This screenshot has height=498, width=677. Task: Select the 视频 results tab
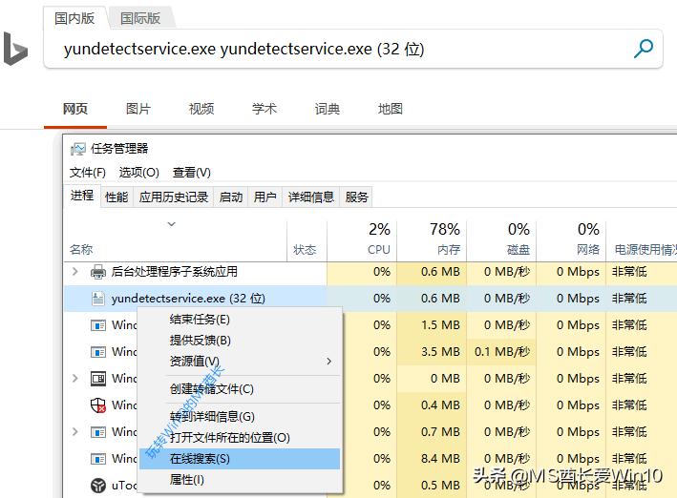[x=201, y=109]
